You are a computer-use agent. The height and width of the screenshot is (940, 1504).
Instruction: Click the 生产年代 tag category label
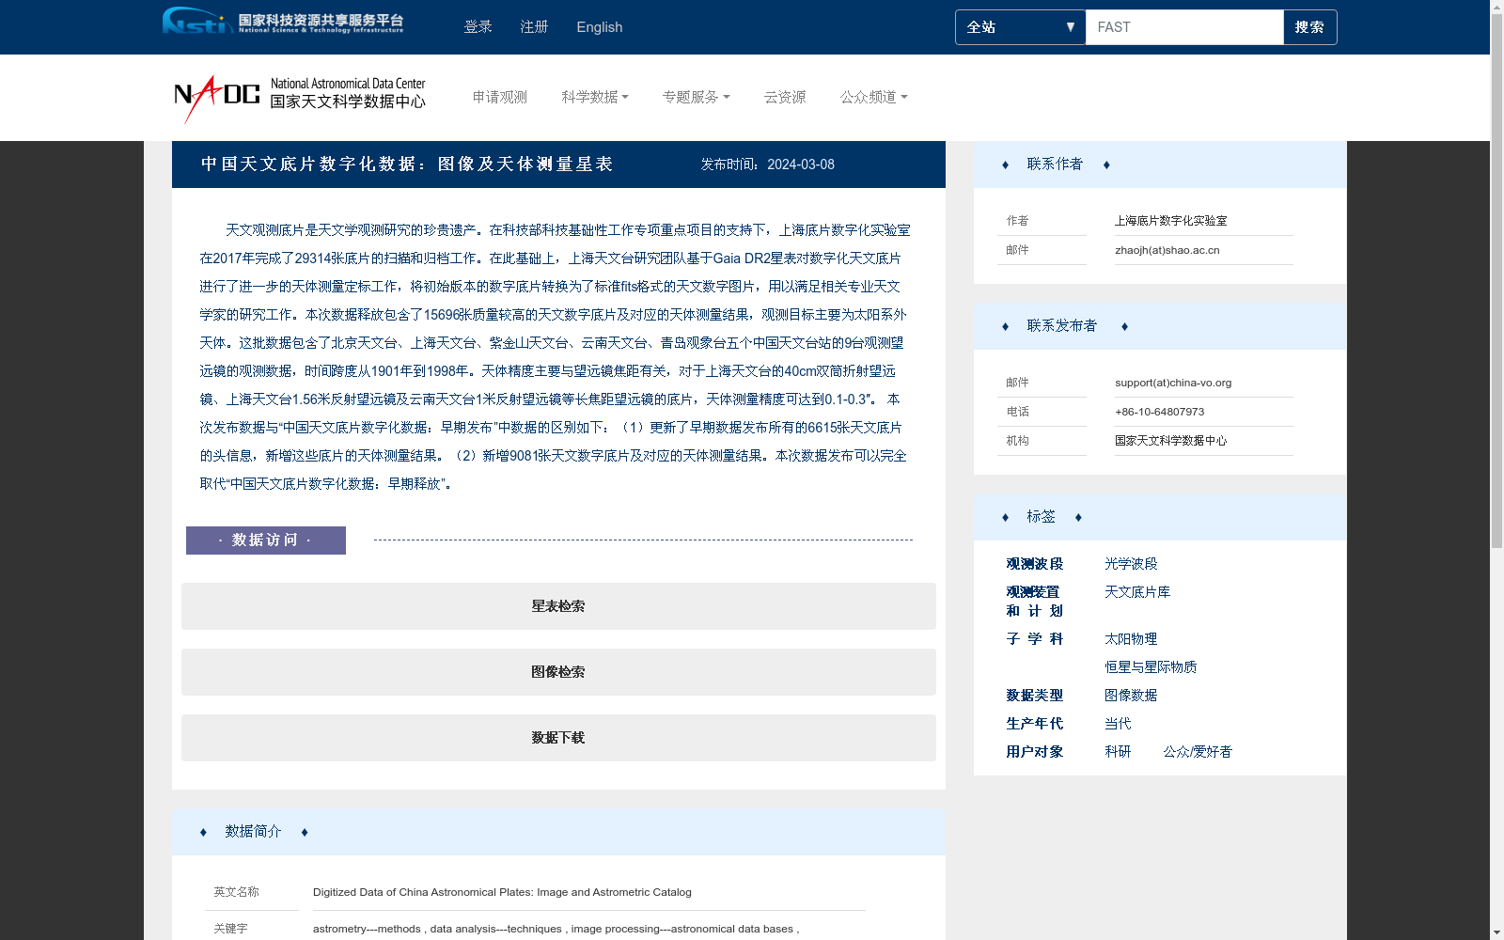pos(1035,724)
